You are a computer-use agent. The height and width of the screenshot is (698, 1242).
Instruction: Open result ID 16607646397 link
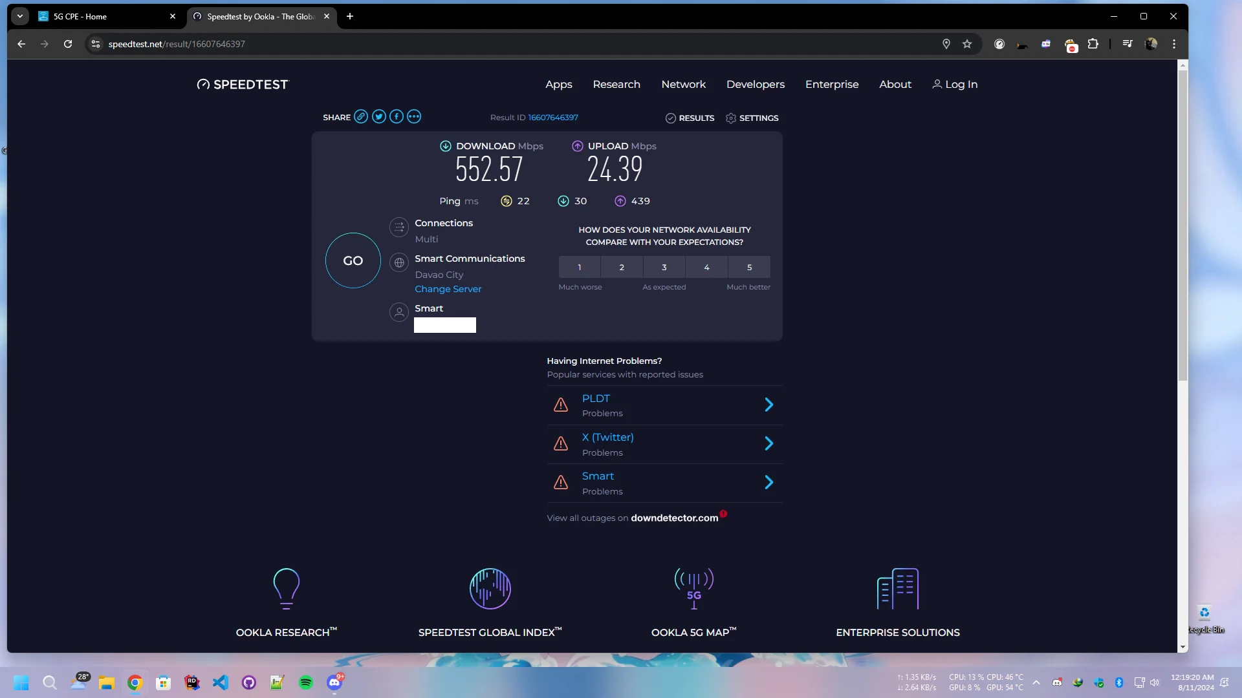(553, 117)
